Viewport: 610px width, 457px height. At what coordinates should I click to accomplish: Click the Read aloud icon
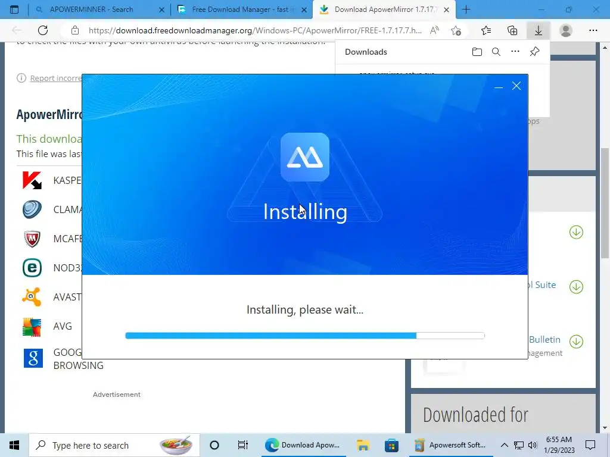434,30
